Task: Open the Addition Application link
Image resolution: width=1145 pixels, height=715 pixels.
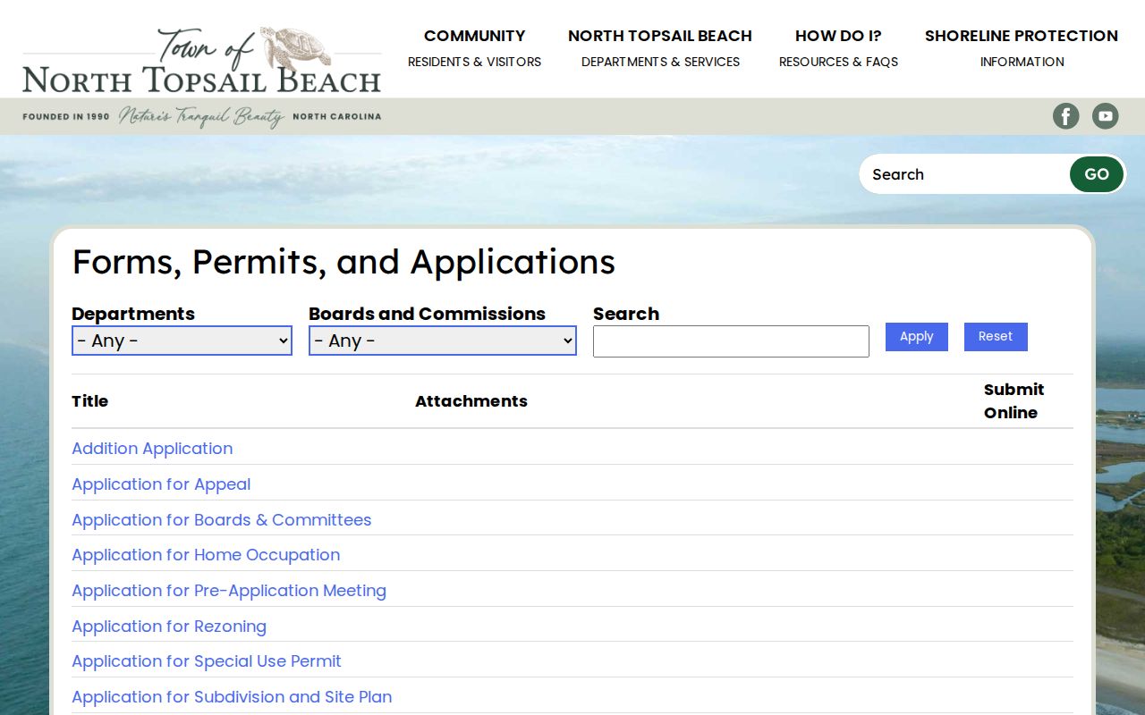Action: coord(152,449)
